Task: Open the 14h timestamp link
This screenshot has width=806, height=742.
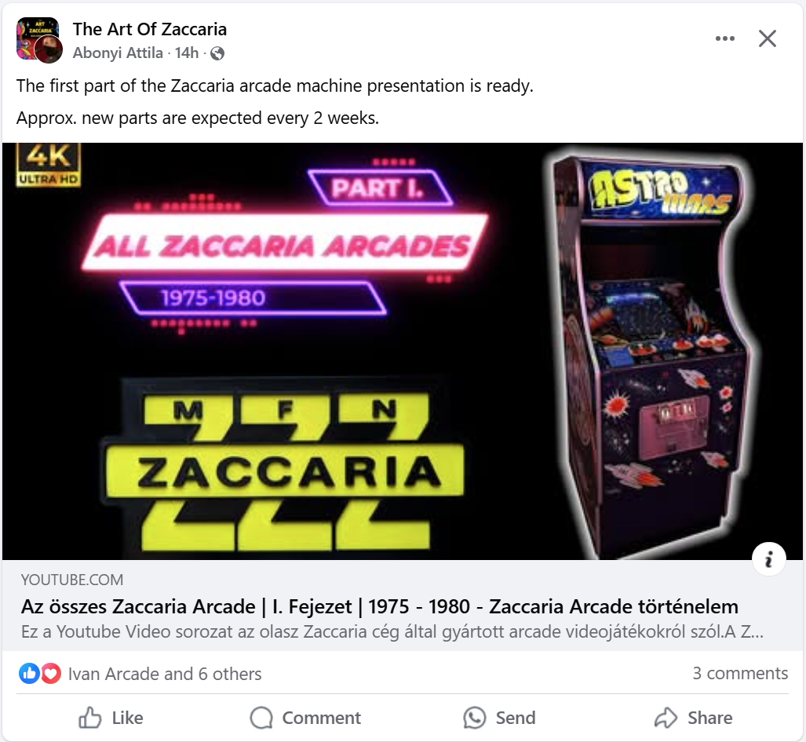Action: coord(186,53)
